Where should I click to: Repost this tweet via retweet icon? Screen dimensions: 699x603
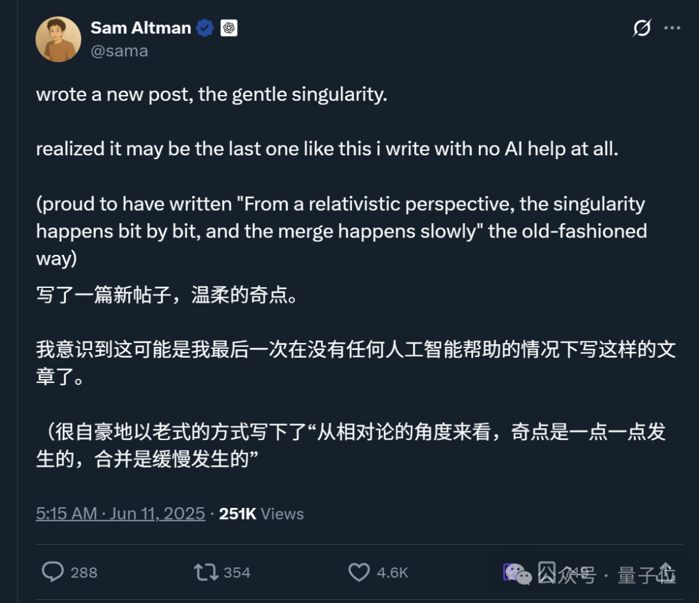205,572
